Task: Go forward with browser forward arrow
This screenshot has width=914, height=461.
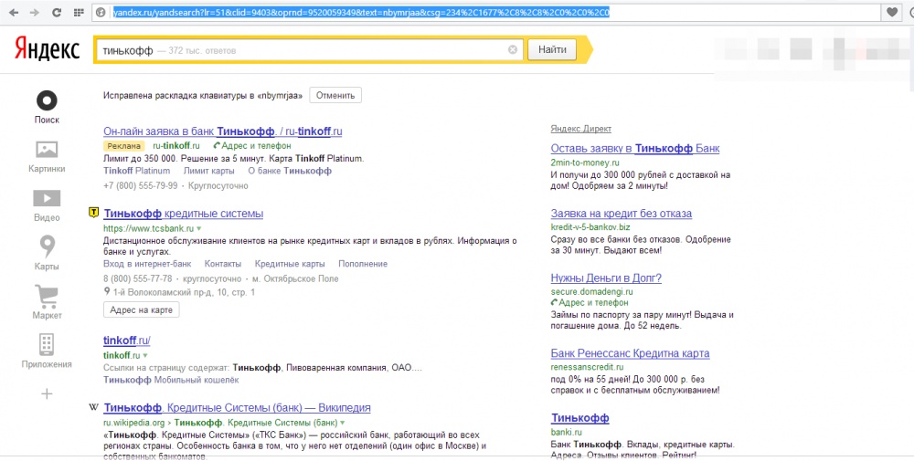Action: point(35,12)
